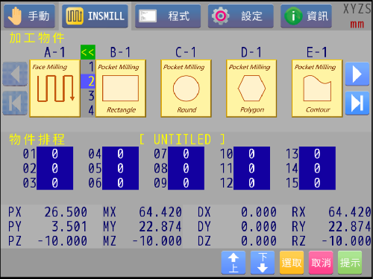Click the blue 上 move up button
The height and width of the screenshot is (279, 373).
click(233, 263)
